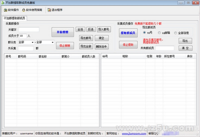Switch to the 不加群提取群成员 tab

coord(14,18)
